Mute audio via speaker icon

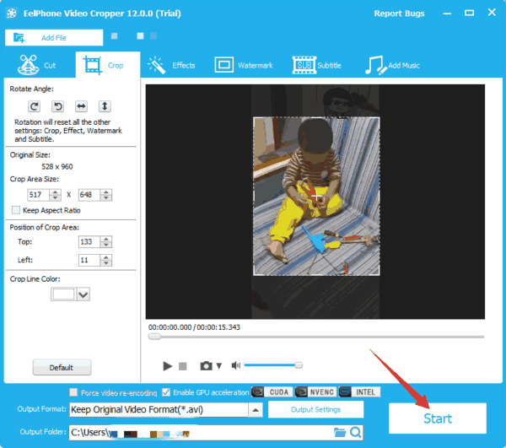[236, 365]
